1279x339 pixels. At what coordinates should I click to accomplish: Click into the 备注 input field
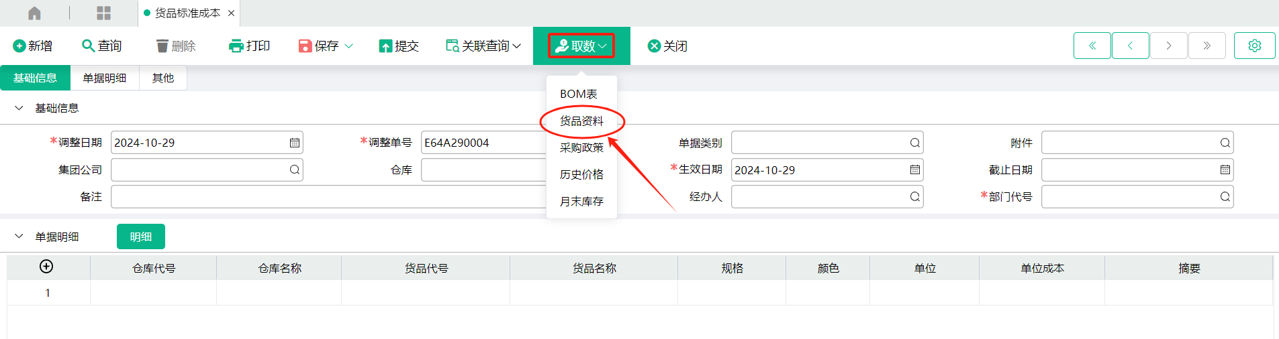pyautogui.click(x=329, y=197)
